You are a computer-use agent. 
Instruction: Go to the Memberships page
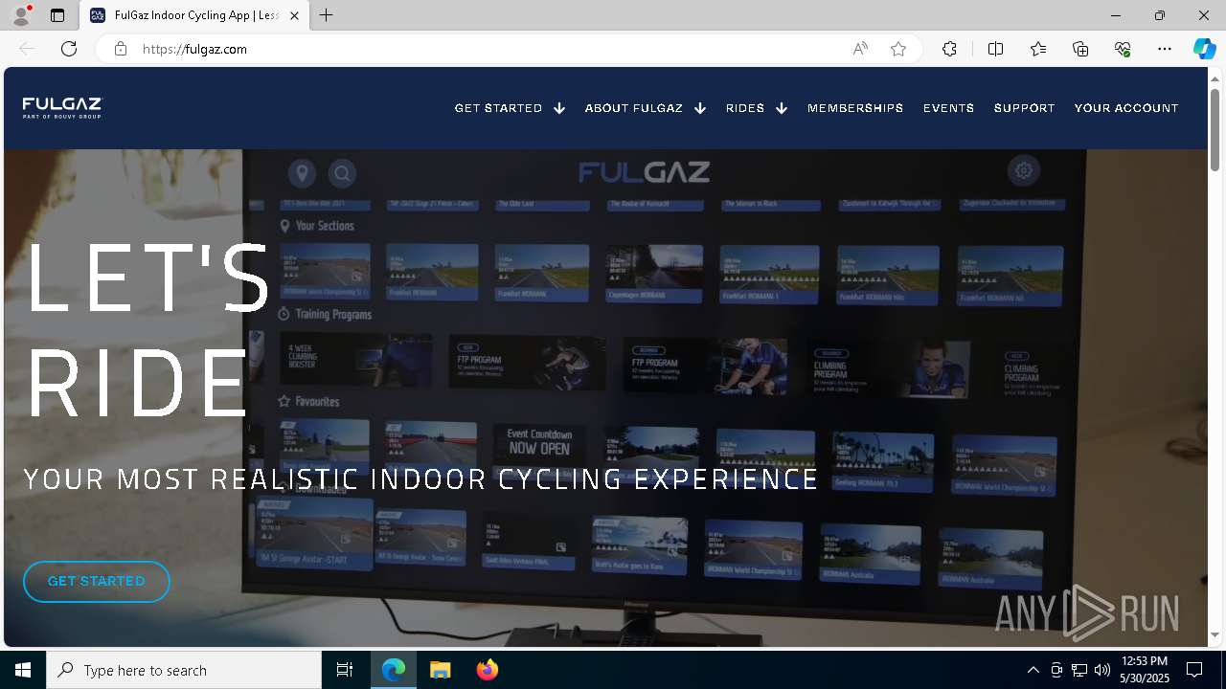[x=855, y=108]
